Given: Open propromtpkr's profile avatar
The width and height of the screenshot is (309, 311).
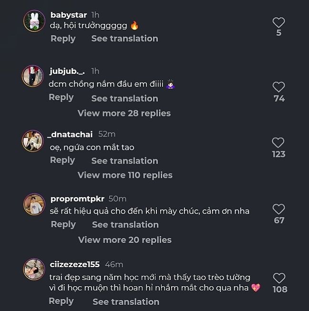Looking at the screenshot, I should coord(34,204).
